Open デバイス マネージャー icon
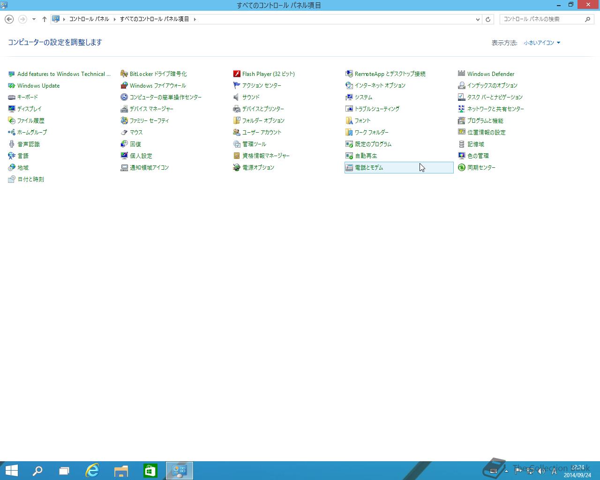 124,109
